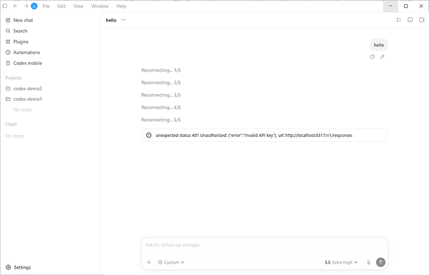
Task: Click the Settings gear icon
Action: pyautogui.click(x=9, y=268)
